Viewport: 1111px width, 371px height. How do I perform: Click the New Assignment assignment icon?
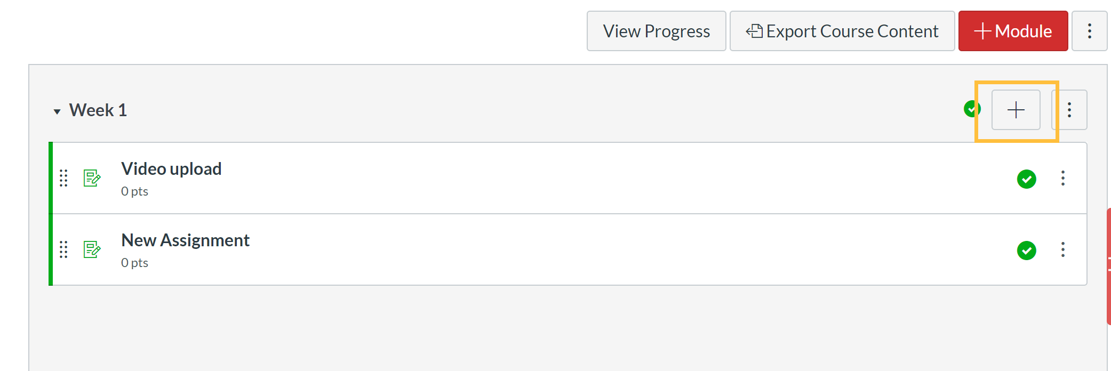pos(92,249)
